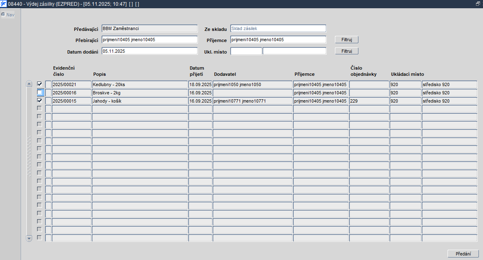Click the cell with evidenční číslo 2025/00016
Image resolution: width=483 pixels, height=260 pixels.
pyautogui.click(x=71, y=93)
